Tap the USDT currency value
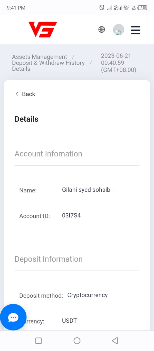Viewport: 154px width, 351px height. pyautogui.click(x=69, y=321)
